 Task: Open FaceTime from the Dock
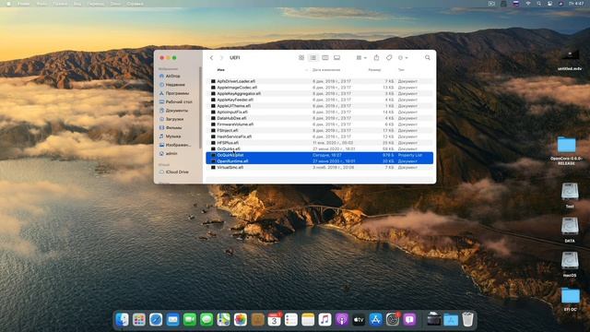190,320
